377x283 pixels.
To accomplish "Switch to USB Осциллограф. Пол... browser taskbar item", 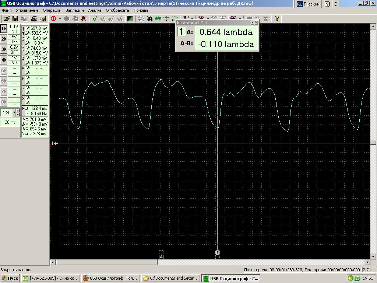I will coord(110,278).
